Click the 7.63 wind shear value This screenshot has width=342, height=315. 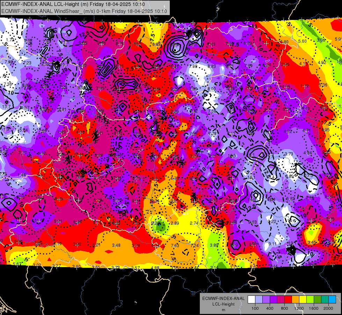click(x=175, y=245)
